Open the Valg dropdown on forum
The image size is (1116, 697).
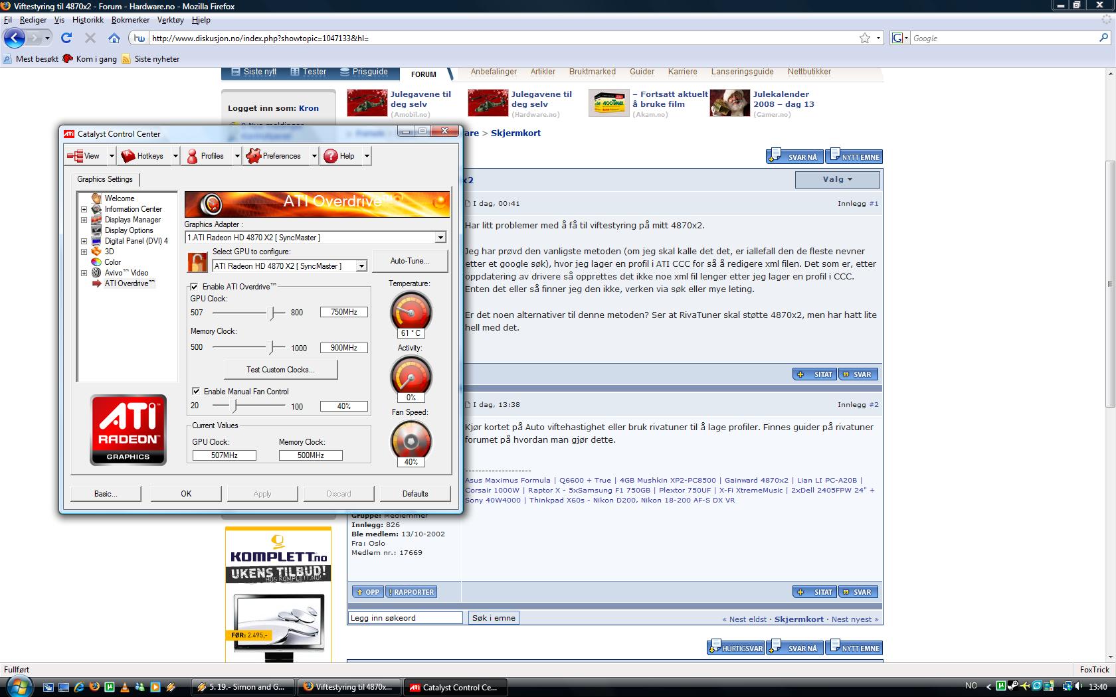pos(837,179)
